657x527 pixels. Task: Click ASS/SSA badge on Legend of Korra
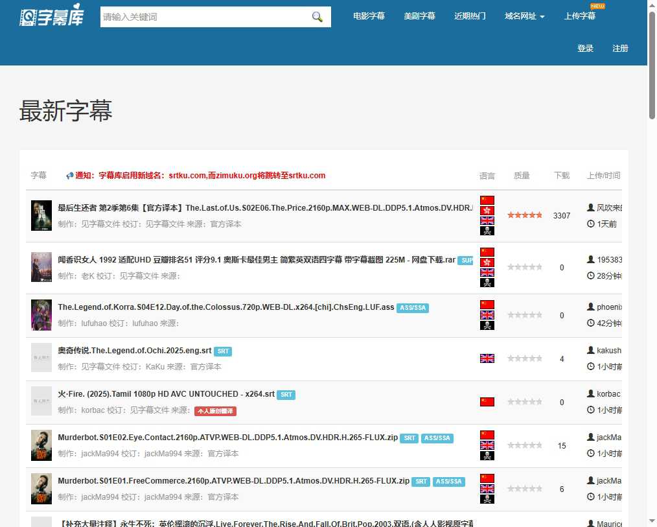(x=413, y=308)
